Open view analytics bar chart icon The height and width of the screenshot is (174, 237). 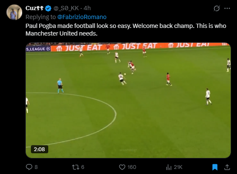coord(169,167)
